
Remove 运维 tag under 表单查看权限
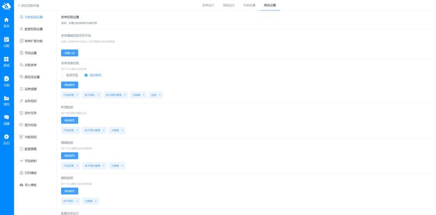point(160,95)
